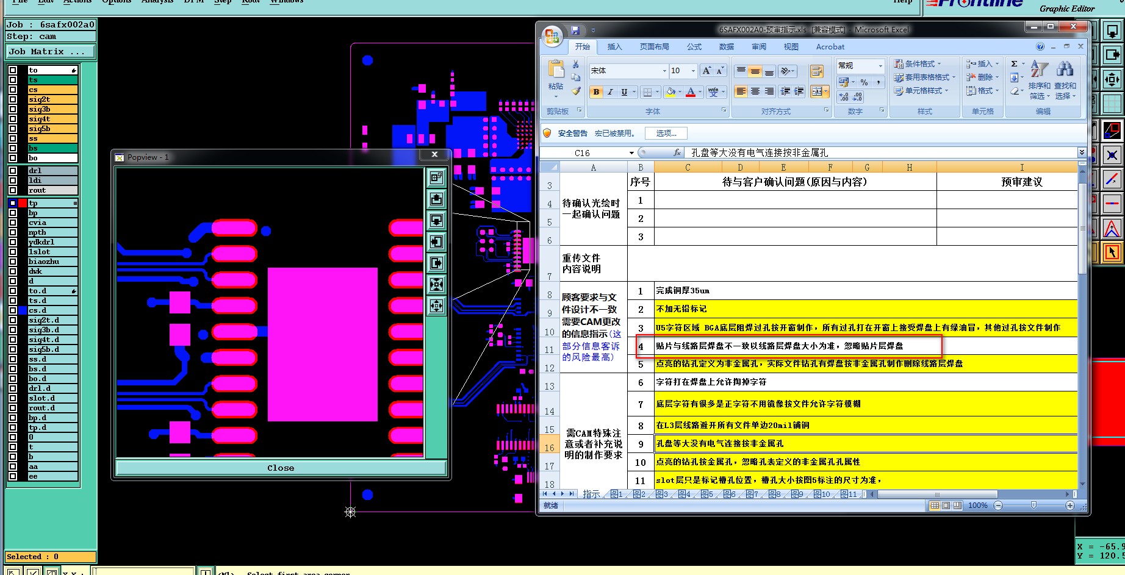Toggle the checkbox for layer rout
This screenshot has height=575, width=1125.
pos(13,190)
